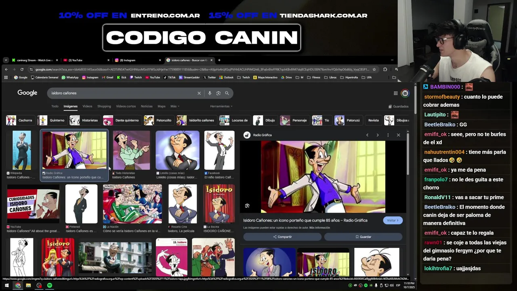Viewport: 517px width, 291px height.
Task: Click the magnifier search button
Action: coord(227,93)
